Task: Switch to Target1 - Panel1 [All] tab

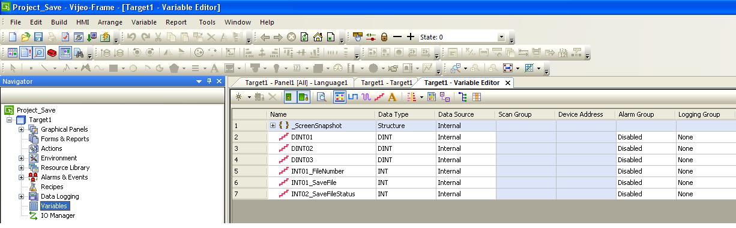Action: click(296, 83)
